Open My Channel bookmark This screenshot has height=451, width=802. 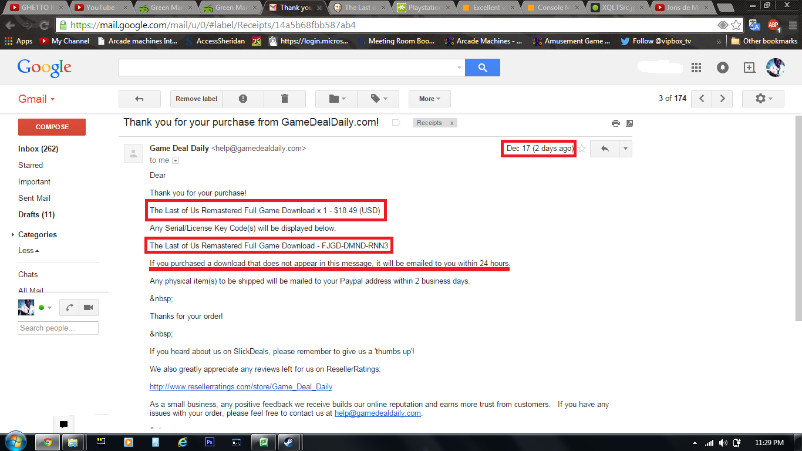[65, 41]
